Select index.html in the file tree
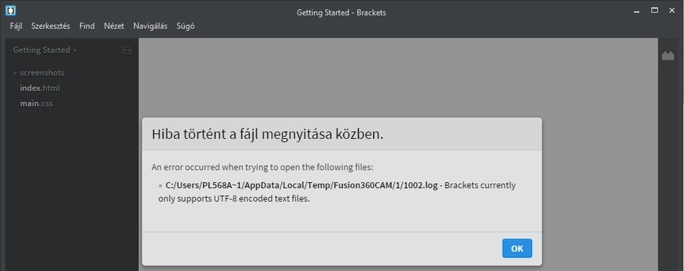684x271 pixels. (x=39, y=88)
